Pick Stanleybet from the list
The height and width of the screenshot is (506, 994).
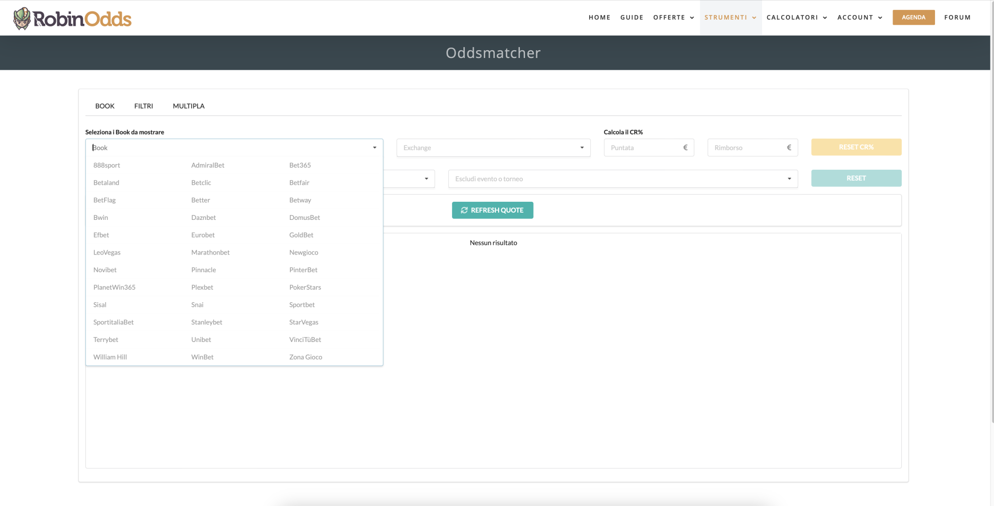pyautogui.click(x=207, y=322)
